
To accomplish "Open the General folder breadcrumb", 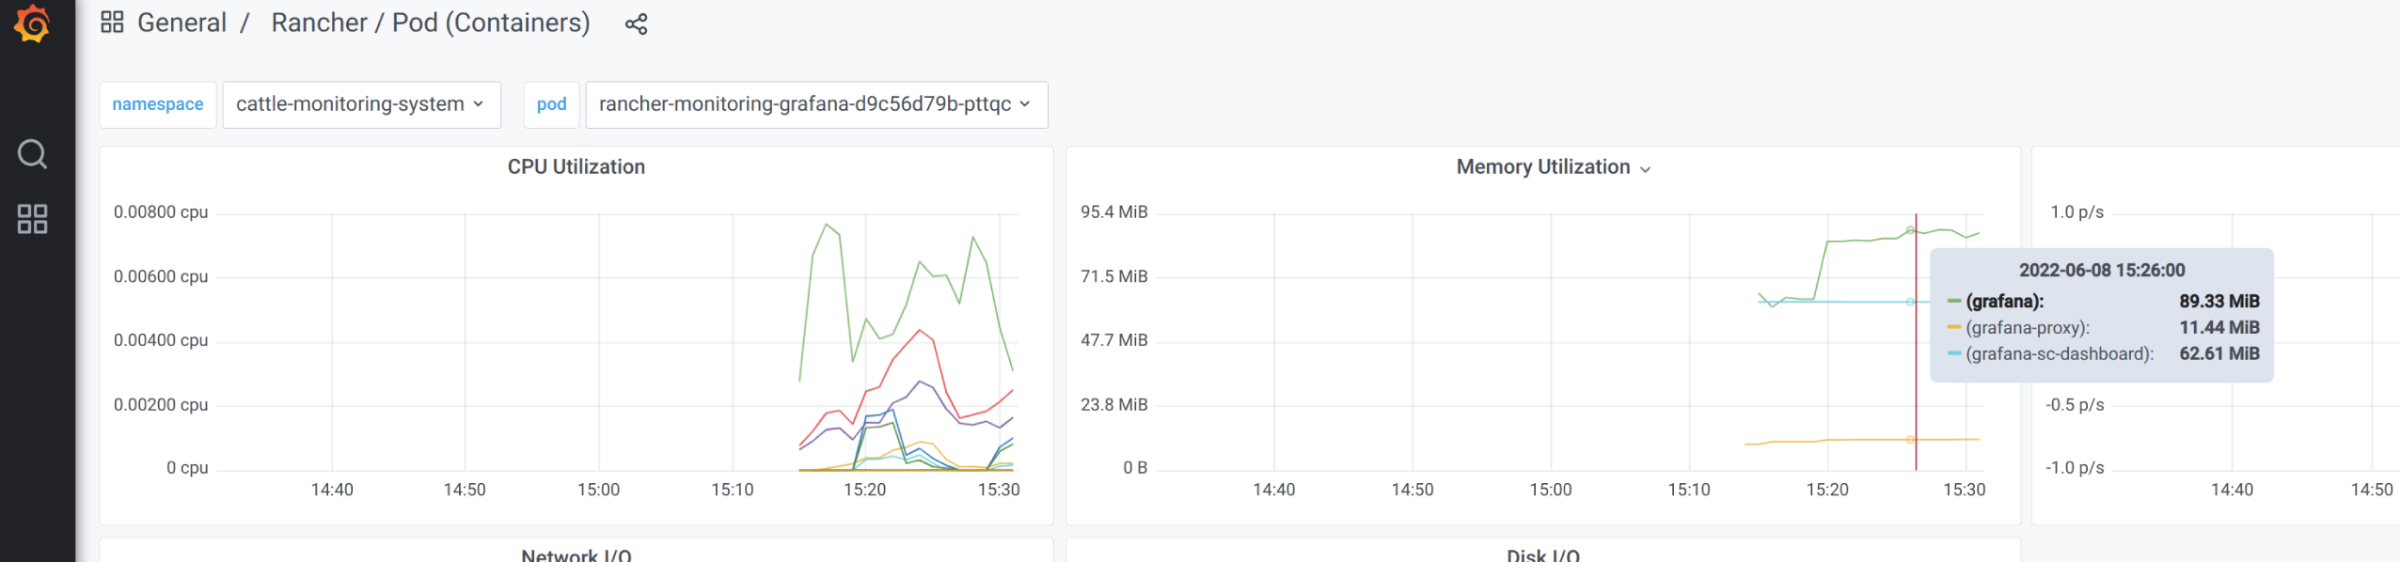I will tap(182, 23).
